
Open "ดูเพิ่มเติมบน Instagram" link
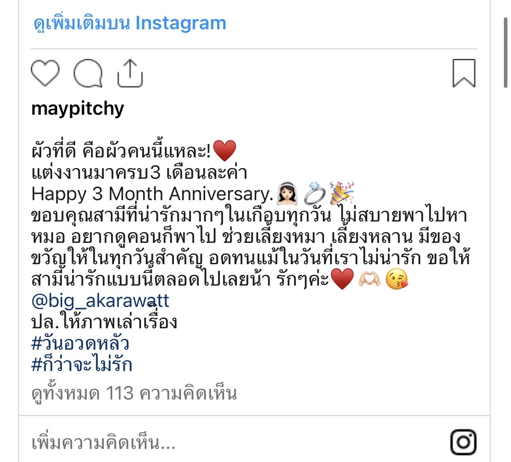tap(130, 23)
